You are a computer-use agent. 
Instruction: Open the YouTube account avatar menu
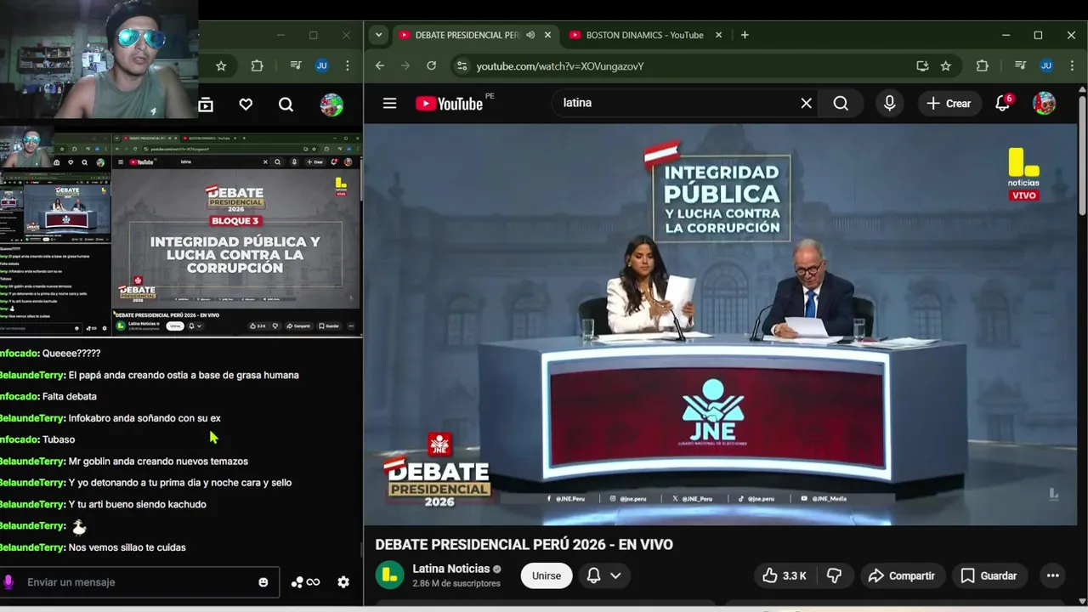point(1044,103)
